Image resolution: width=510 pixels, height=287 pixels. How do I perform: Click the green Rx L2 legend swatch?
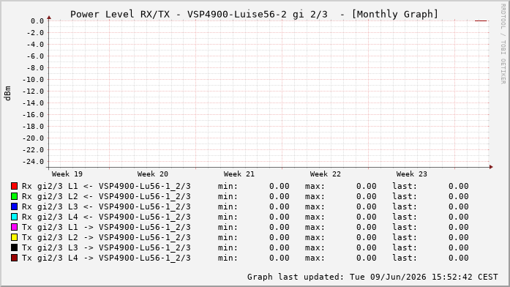point(14,196)
